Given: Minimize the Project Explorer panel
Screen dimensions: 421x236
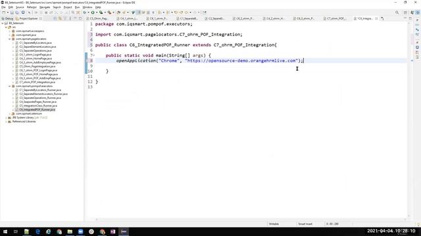Looking at the screenshot, I should click(75, 18).
